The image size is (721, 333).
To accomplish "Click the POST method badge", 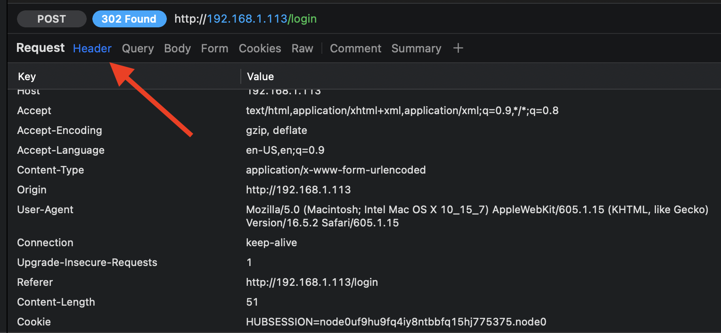I will pos(51,19).
